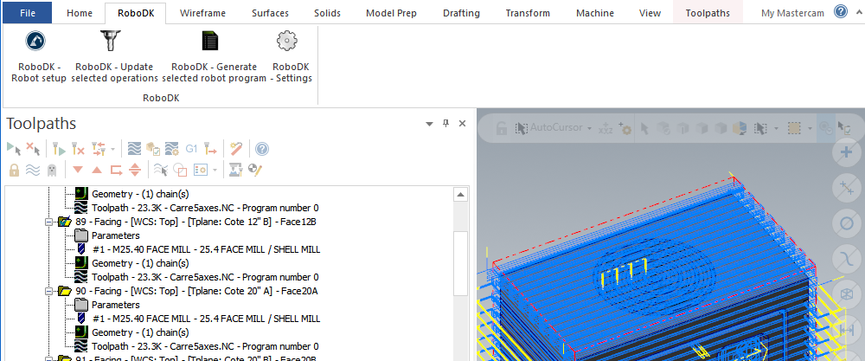Click the scrollbar up arrow in Toolpaths tree
Image resolution: width=865 pixels, height=361 pixels.
[x=461, y=195]
